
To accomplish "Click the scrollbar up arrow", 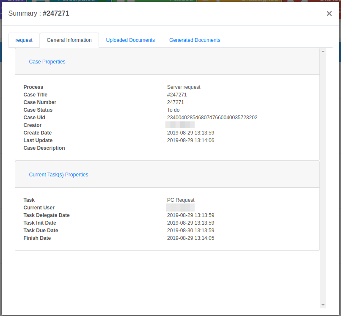I will (x=323, y=51).
